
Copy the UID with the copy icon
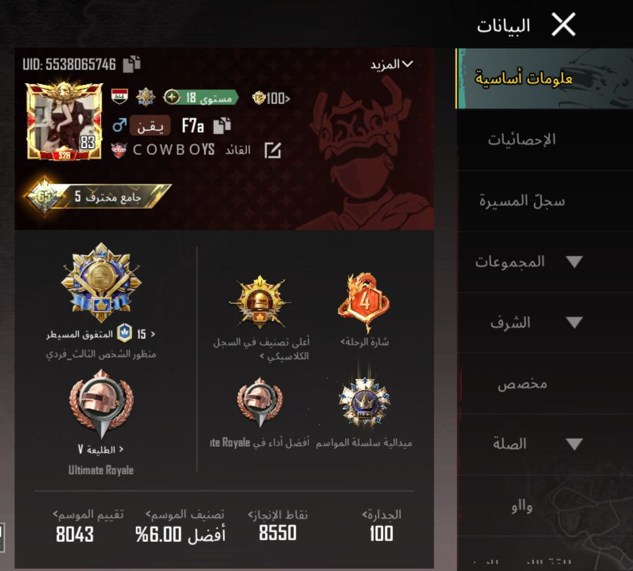coord(132,64)
